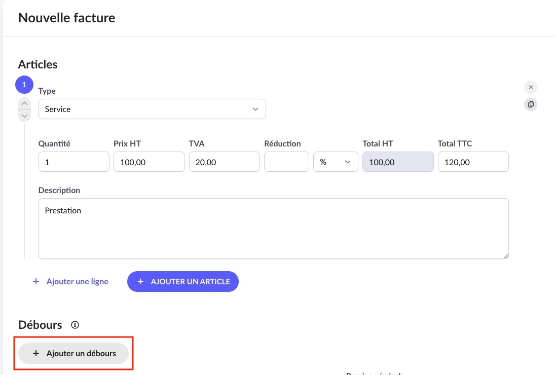This screenshot has height=375, width=555.
Task: Focus the Quantité input field
Action: [x=74, y=162]
